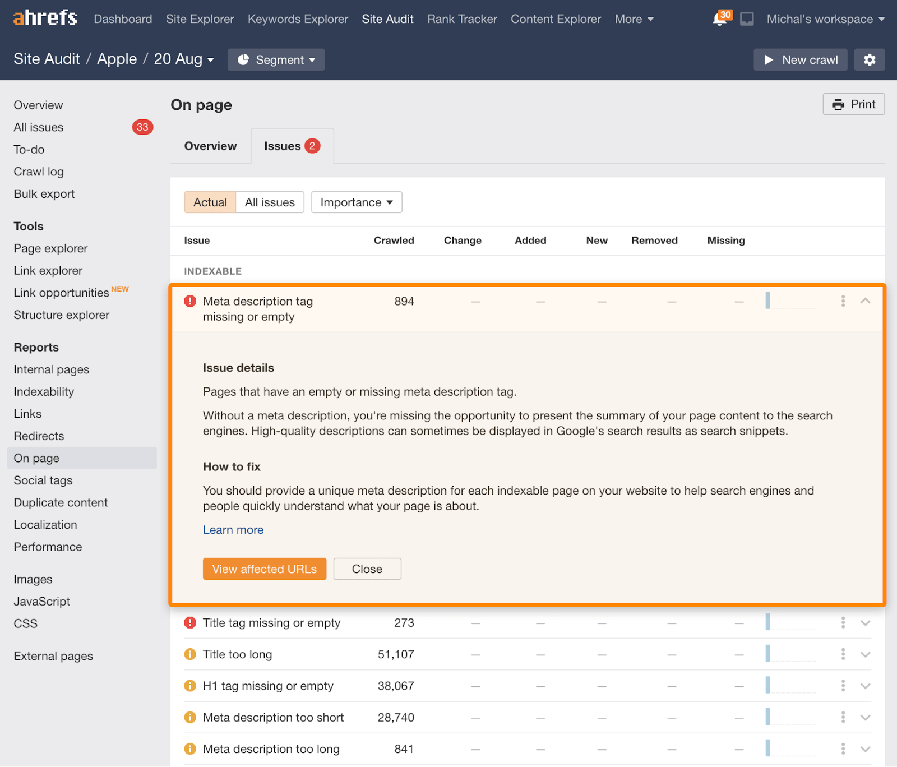Open three-dot menu for Title too long
The height and width of the screenshot is (767, 897).
[x=843, y=654]
